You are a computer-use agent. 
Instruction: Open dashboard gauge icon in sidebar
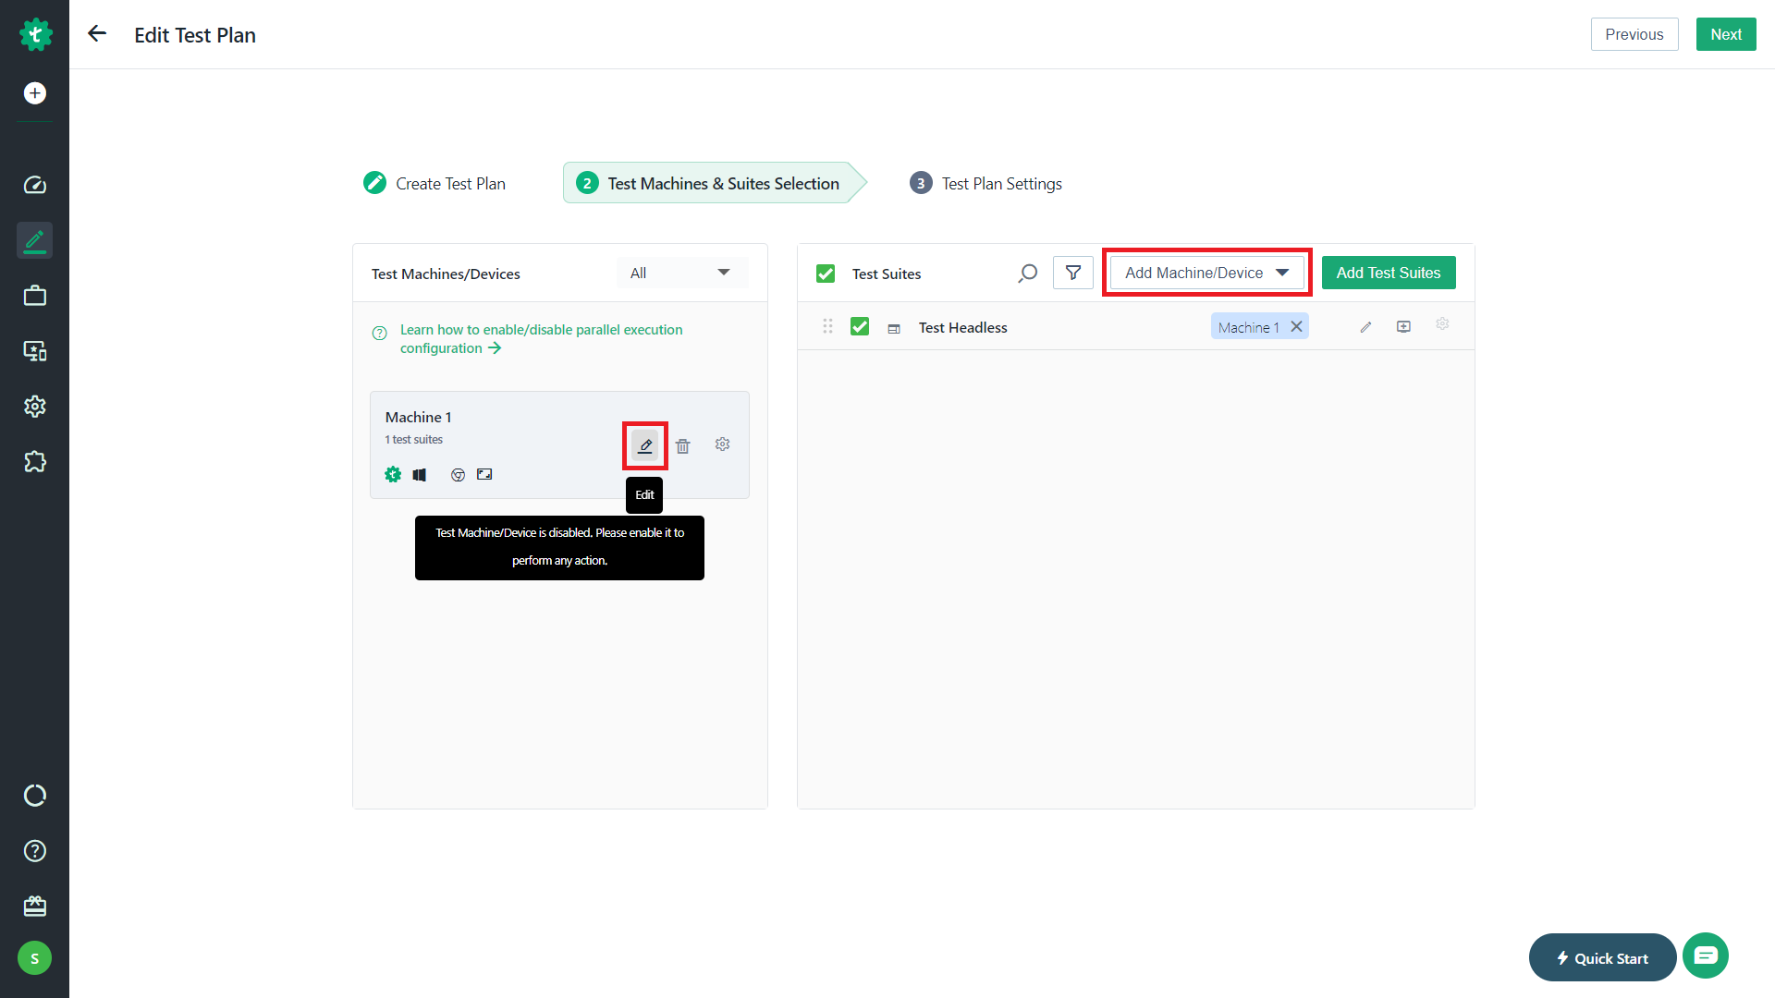point(34,185)
